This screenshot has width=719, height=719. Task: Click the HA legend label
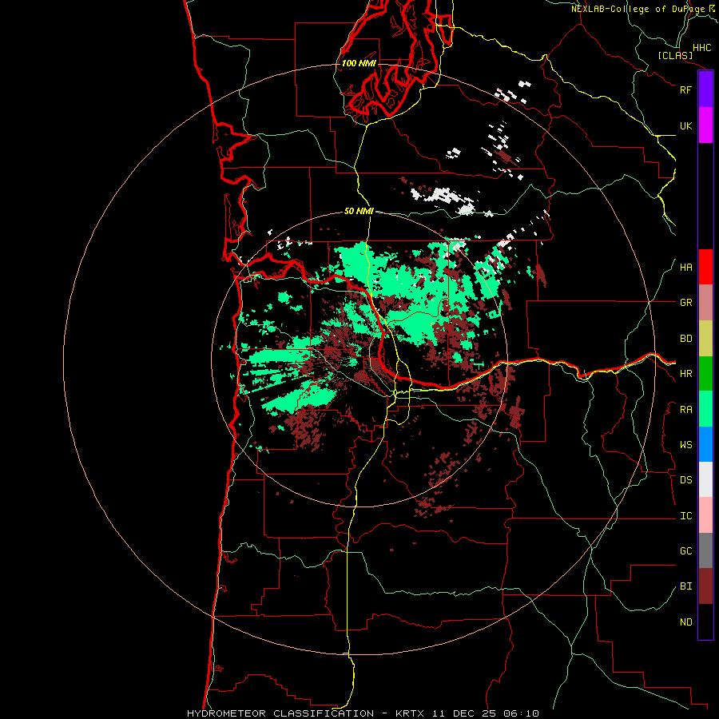[x=685, y=268]
